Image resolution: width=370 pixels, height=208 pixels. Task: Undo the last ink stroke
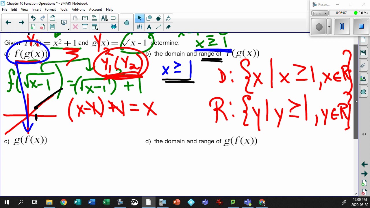click(x=33, y=18)
